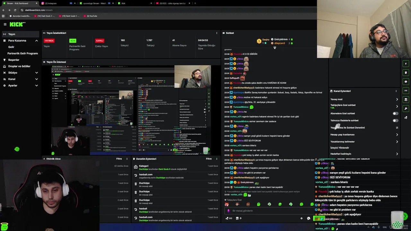This screenshot has height=231, width=411.
Task: Open Yapay Zeka Sohbet Denetimi external link icon
Action: coord(397,128)
